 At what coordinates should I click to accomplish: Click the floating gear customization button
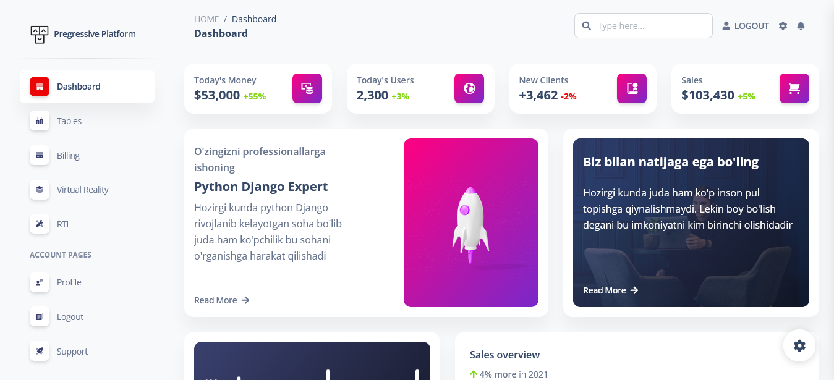799,345
